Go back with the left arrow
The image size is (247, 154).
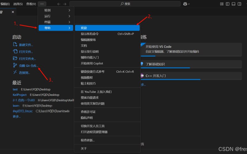point(59,4)
